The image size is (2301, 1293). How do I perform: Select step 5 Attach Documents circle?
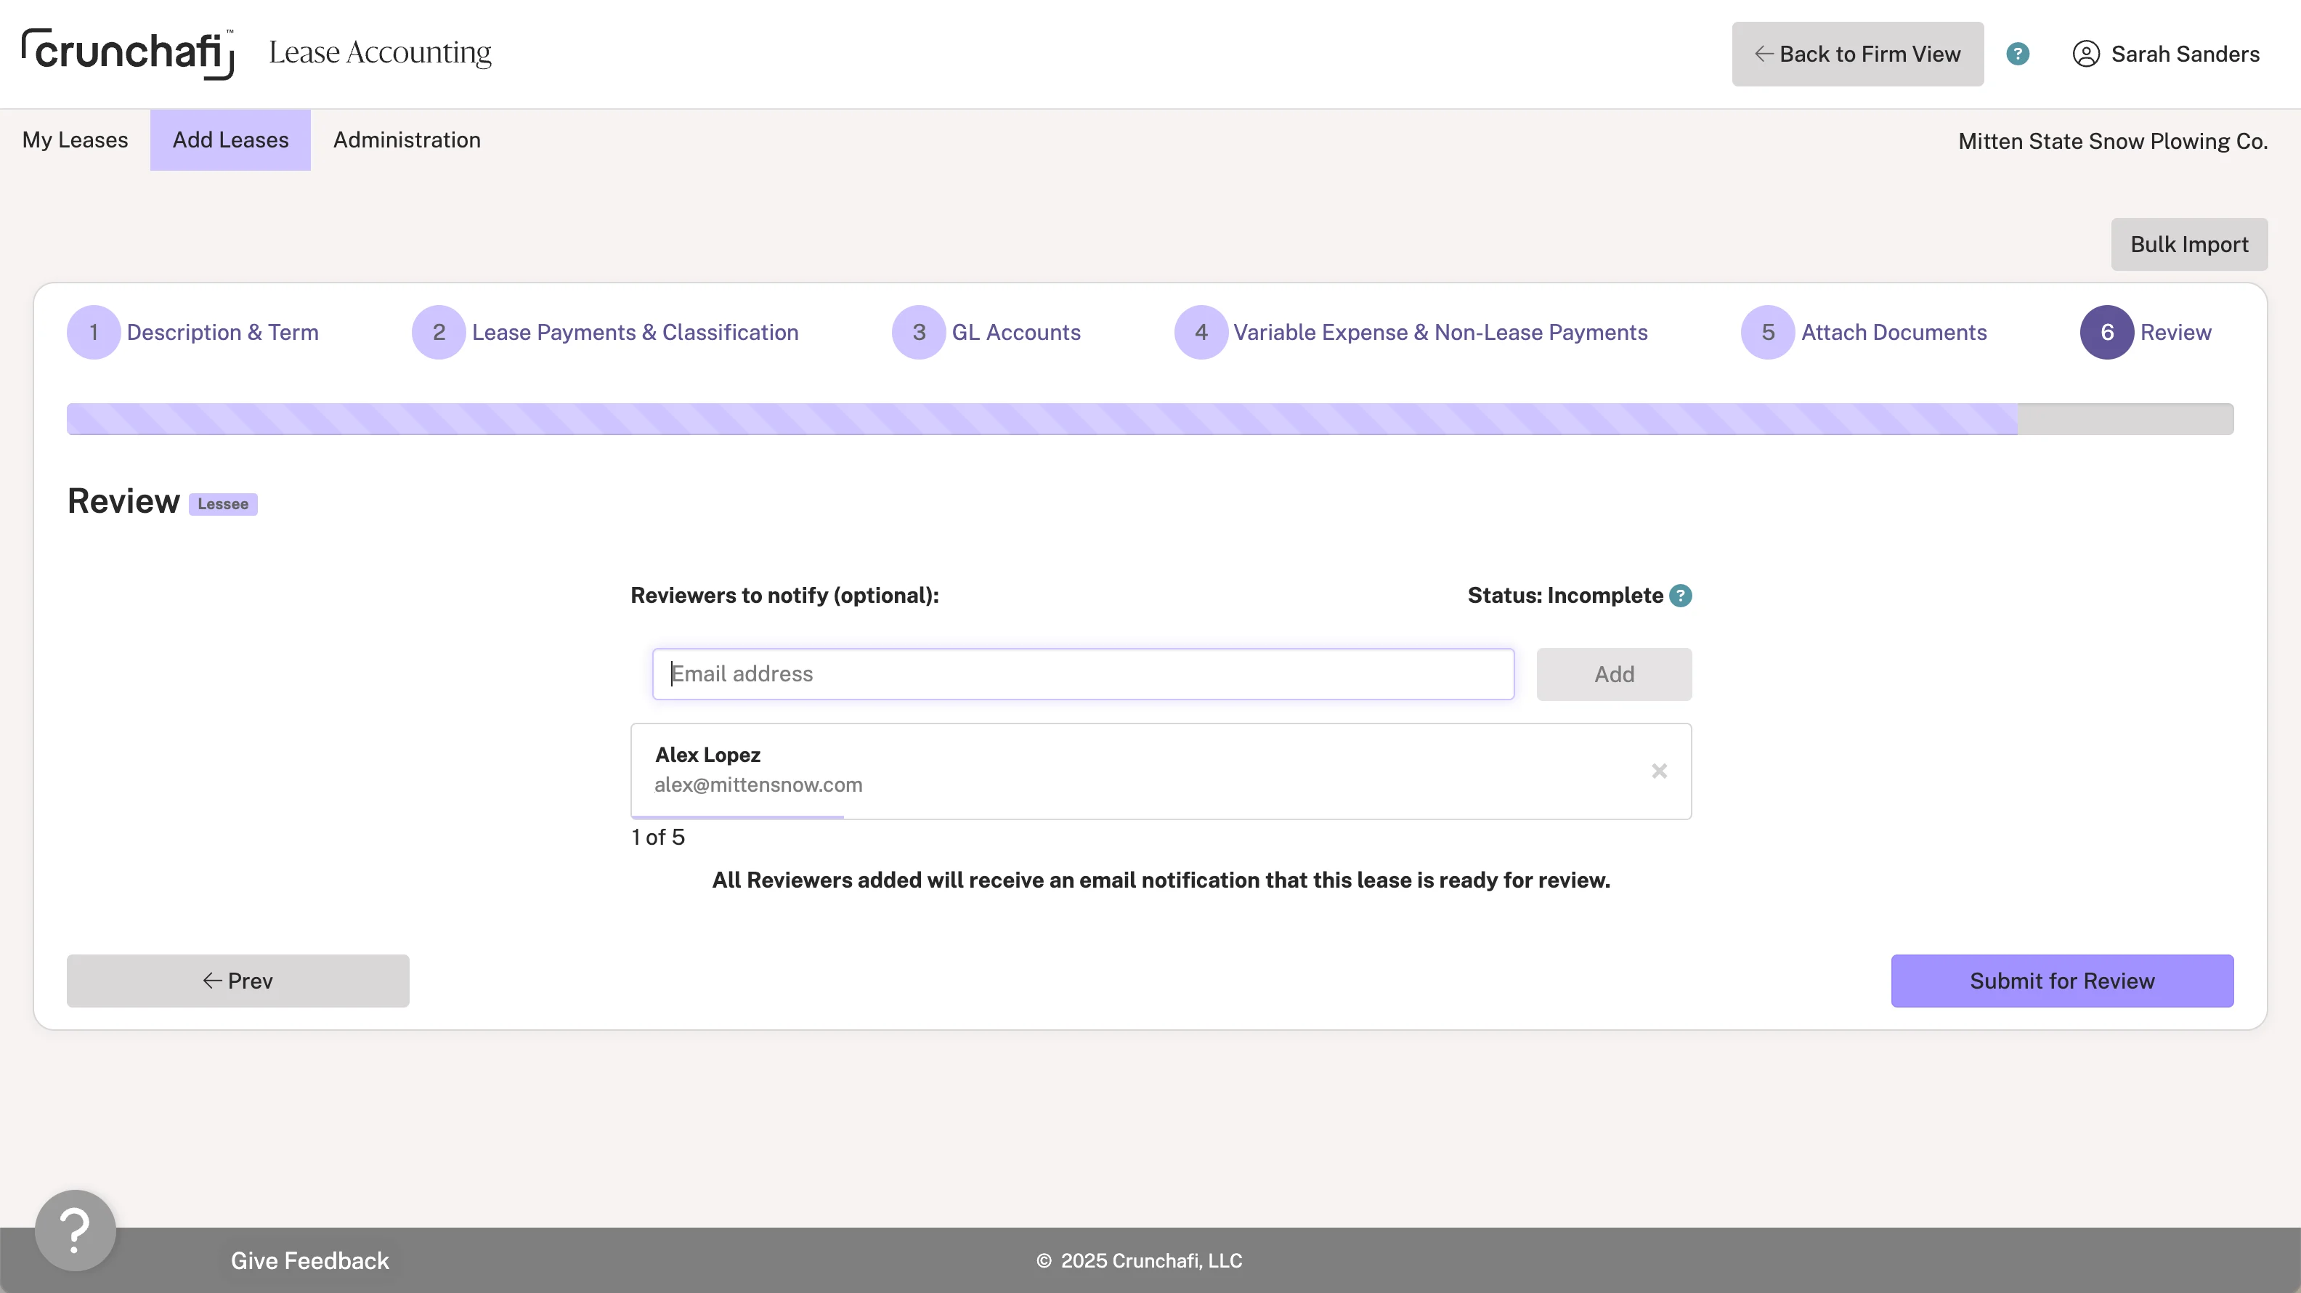pos(1767,333)
